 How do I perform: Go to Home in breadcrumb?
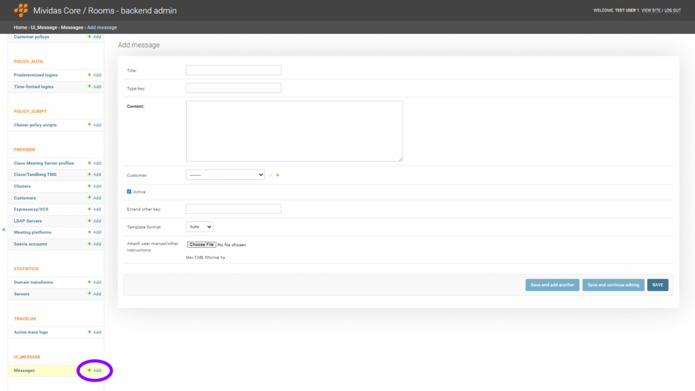click(x=20, y=27)
